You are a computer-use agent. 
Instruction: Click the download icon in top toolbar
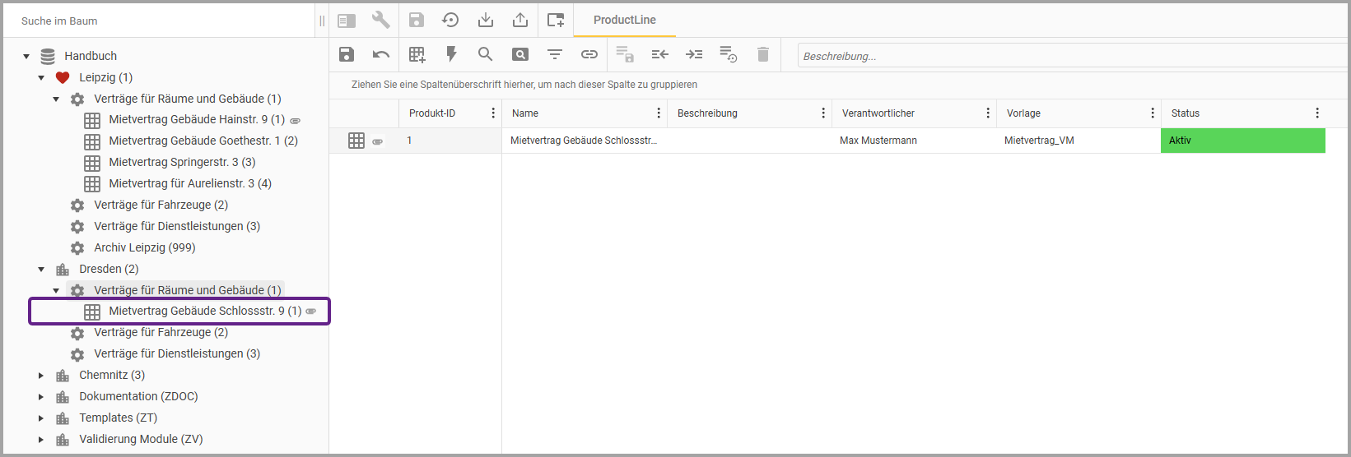(486, 20)
